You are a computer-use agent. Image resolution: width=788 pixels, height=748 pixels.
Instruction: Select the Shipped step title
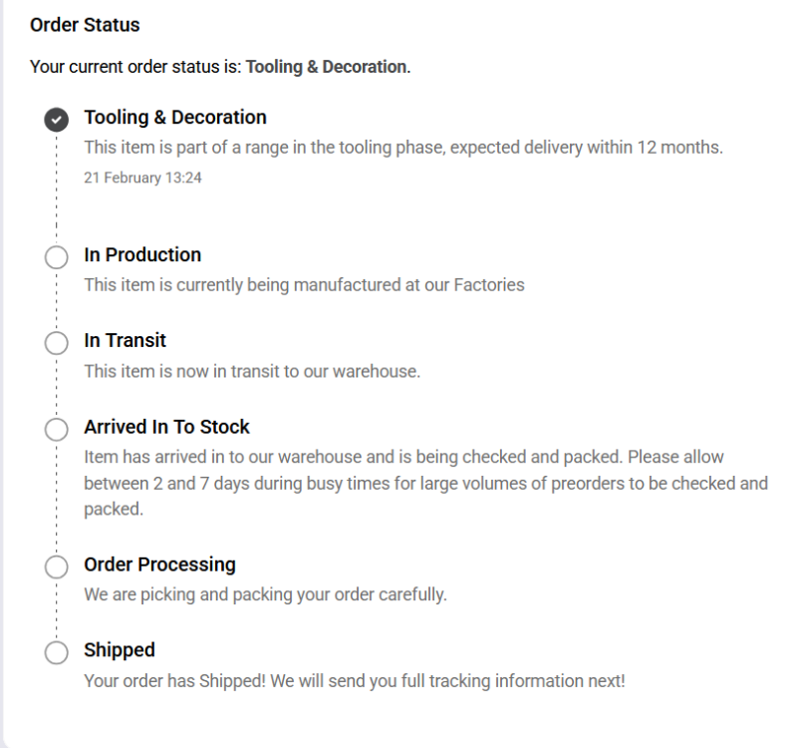click(x=120, y=650)
